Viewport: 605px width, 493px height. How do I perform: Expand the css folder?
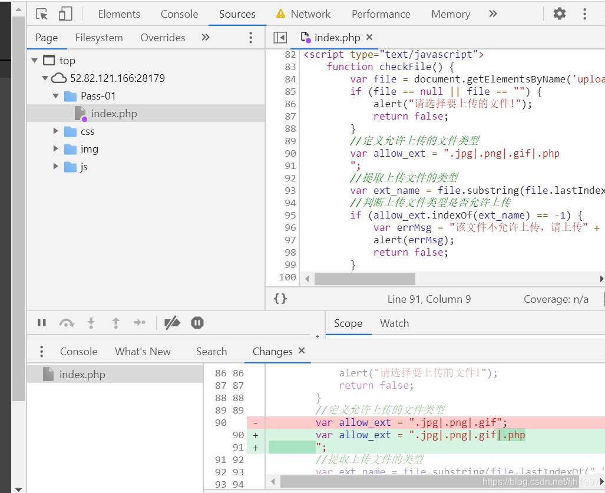[x=56, y=131]
